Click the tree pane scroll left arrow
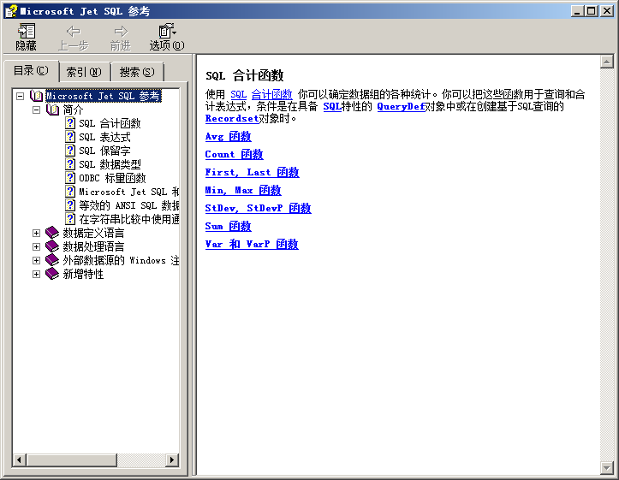This screenshot has width=619, height=480. 20,459
